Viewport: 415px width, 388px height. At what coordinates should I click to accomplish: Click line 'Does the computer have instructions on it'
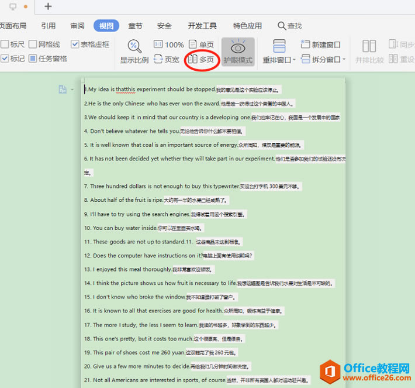click(169, 256)
